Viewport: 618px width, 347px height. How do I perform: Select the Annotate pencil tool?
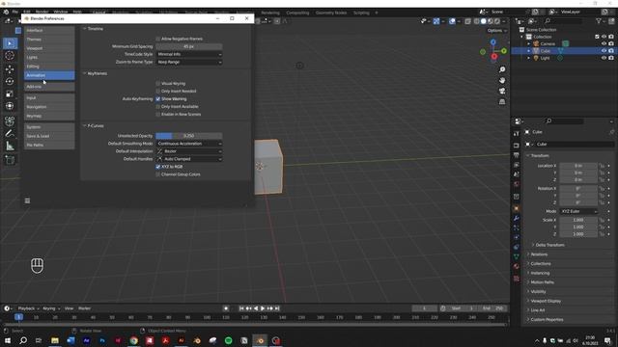pos(10,134)
